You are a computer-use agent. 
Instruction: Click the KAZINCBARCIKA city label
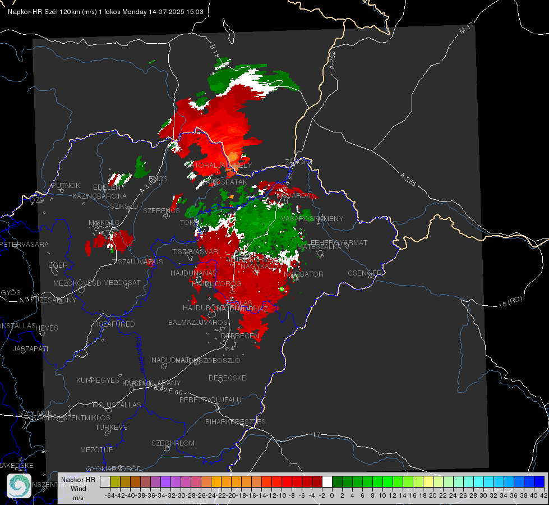pos(99,196)
